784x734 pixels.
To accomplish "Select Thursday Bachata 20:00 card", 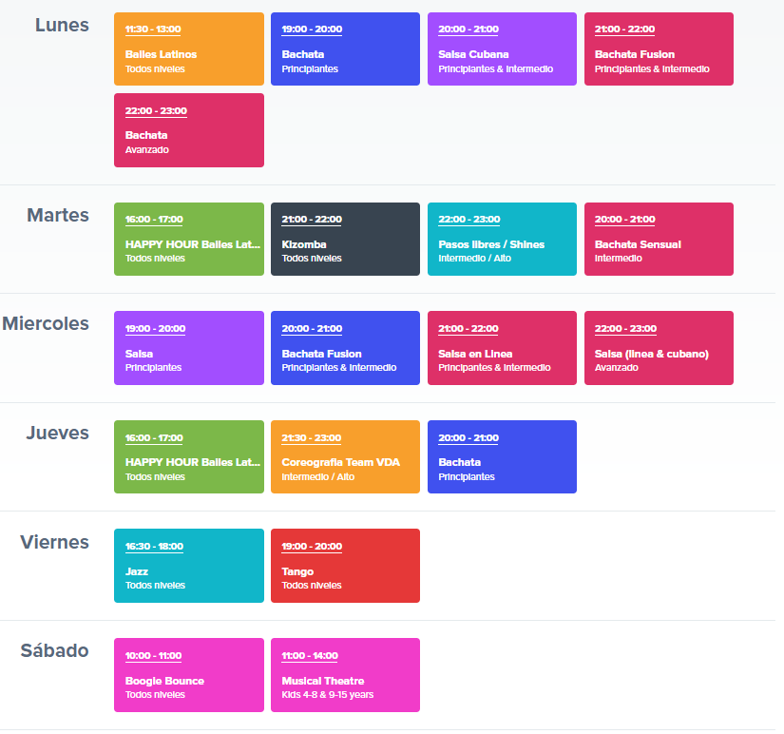I will coord(502,456).
